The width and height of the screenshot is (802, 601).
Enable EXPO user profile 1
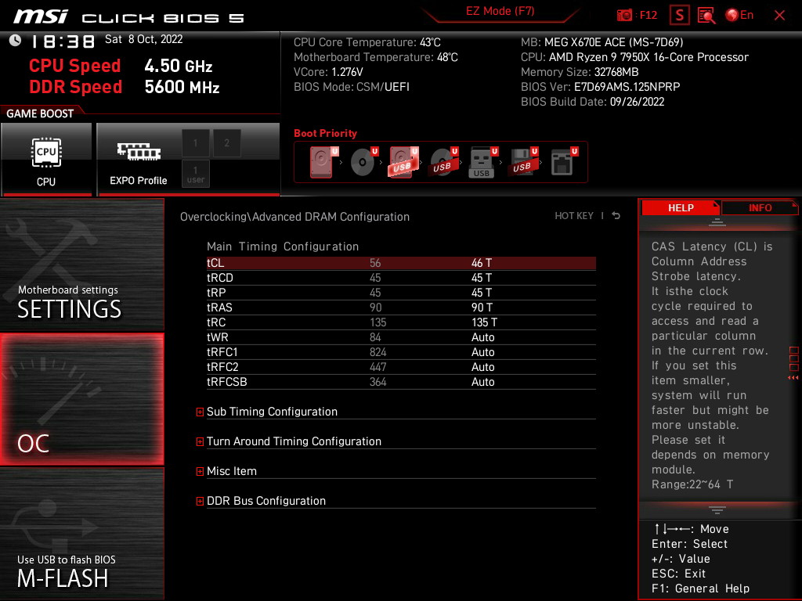(195, 174)
